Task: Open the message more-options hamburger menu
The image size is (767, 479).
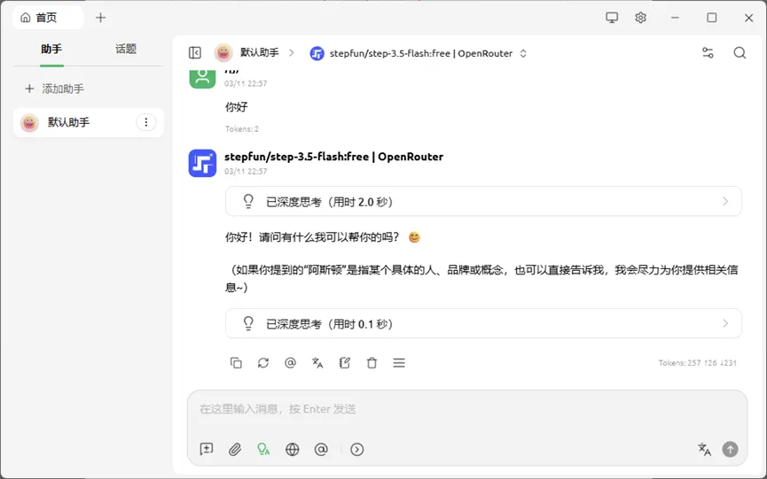Action: (x=399, y=363)
